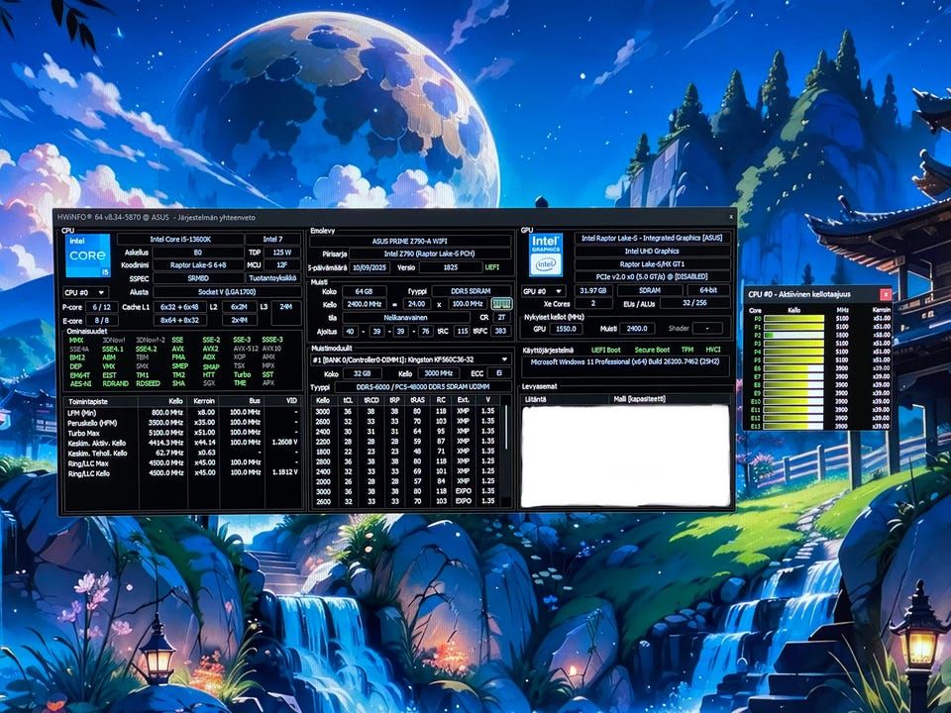Click the Secure Boot label
951x713 pixels.
pyautogui.click(x=652, y=350)
